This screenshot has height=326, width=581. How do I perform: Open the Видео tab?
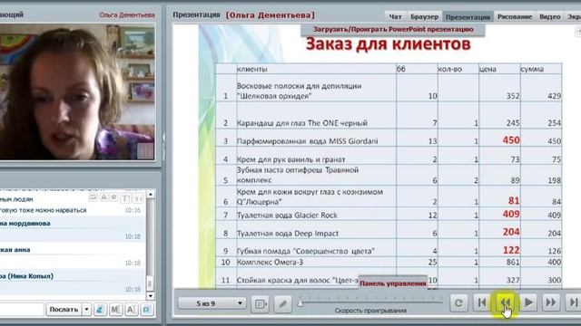click(550, 16)
